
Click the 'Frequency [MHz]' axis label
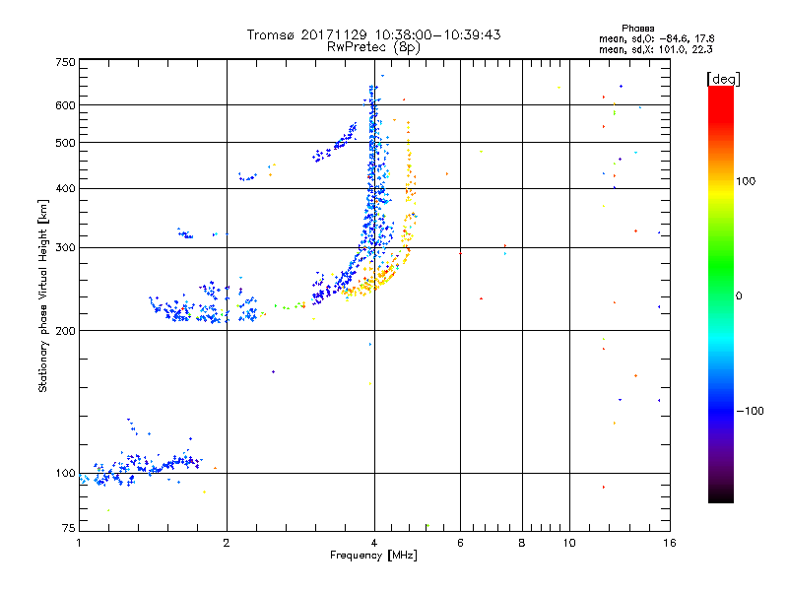pyautogui.click(x=373, y=556)
